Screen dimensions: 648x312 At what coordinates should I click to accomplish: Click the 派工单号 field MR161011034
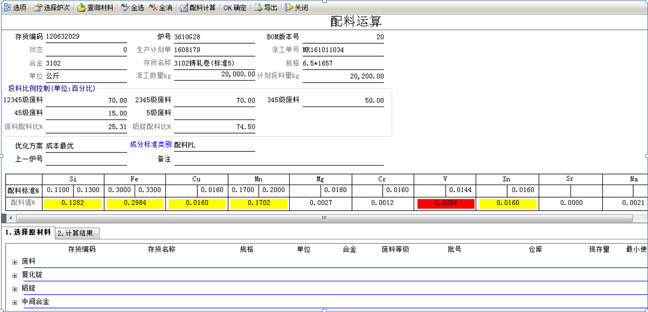[343, 50]
